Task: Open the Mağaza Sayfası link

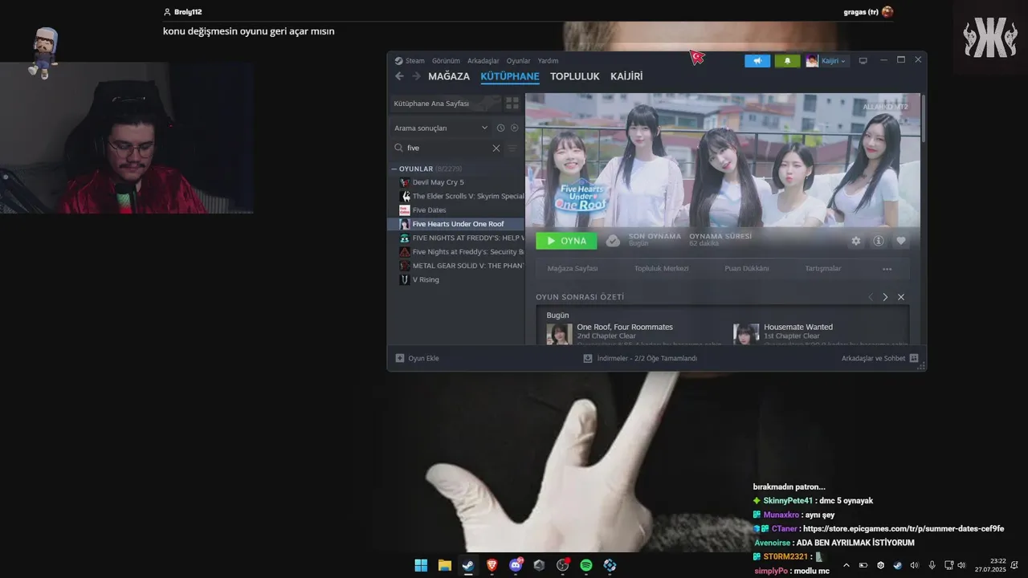Action: [x=573, y=268]
